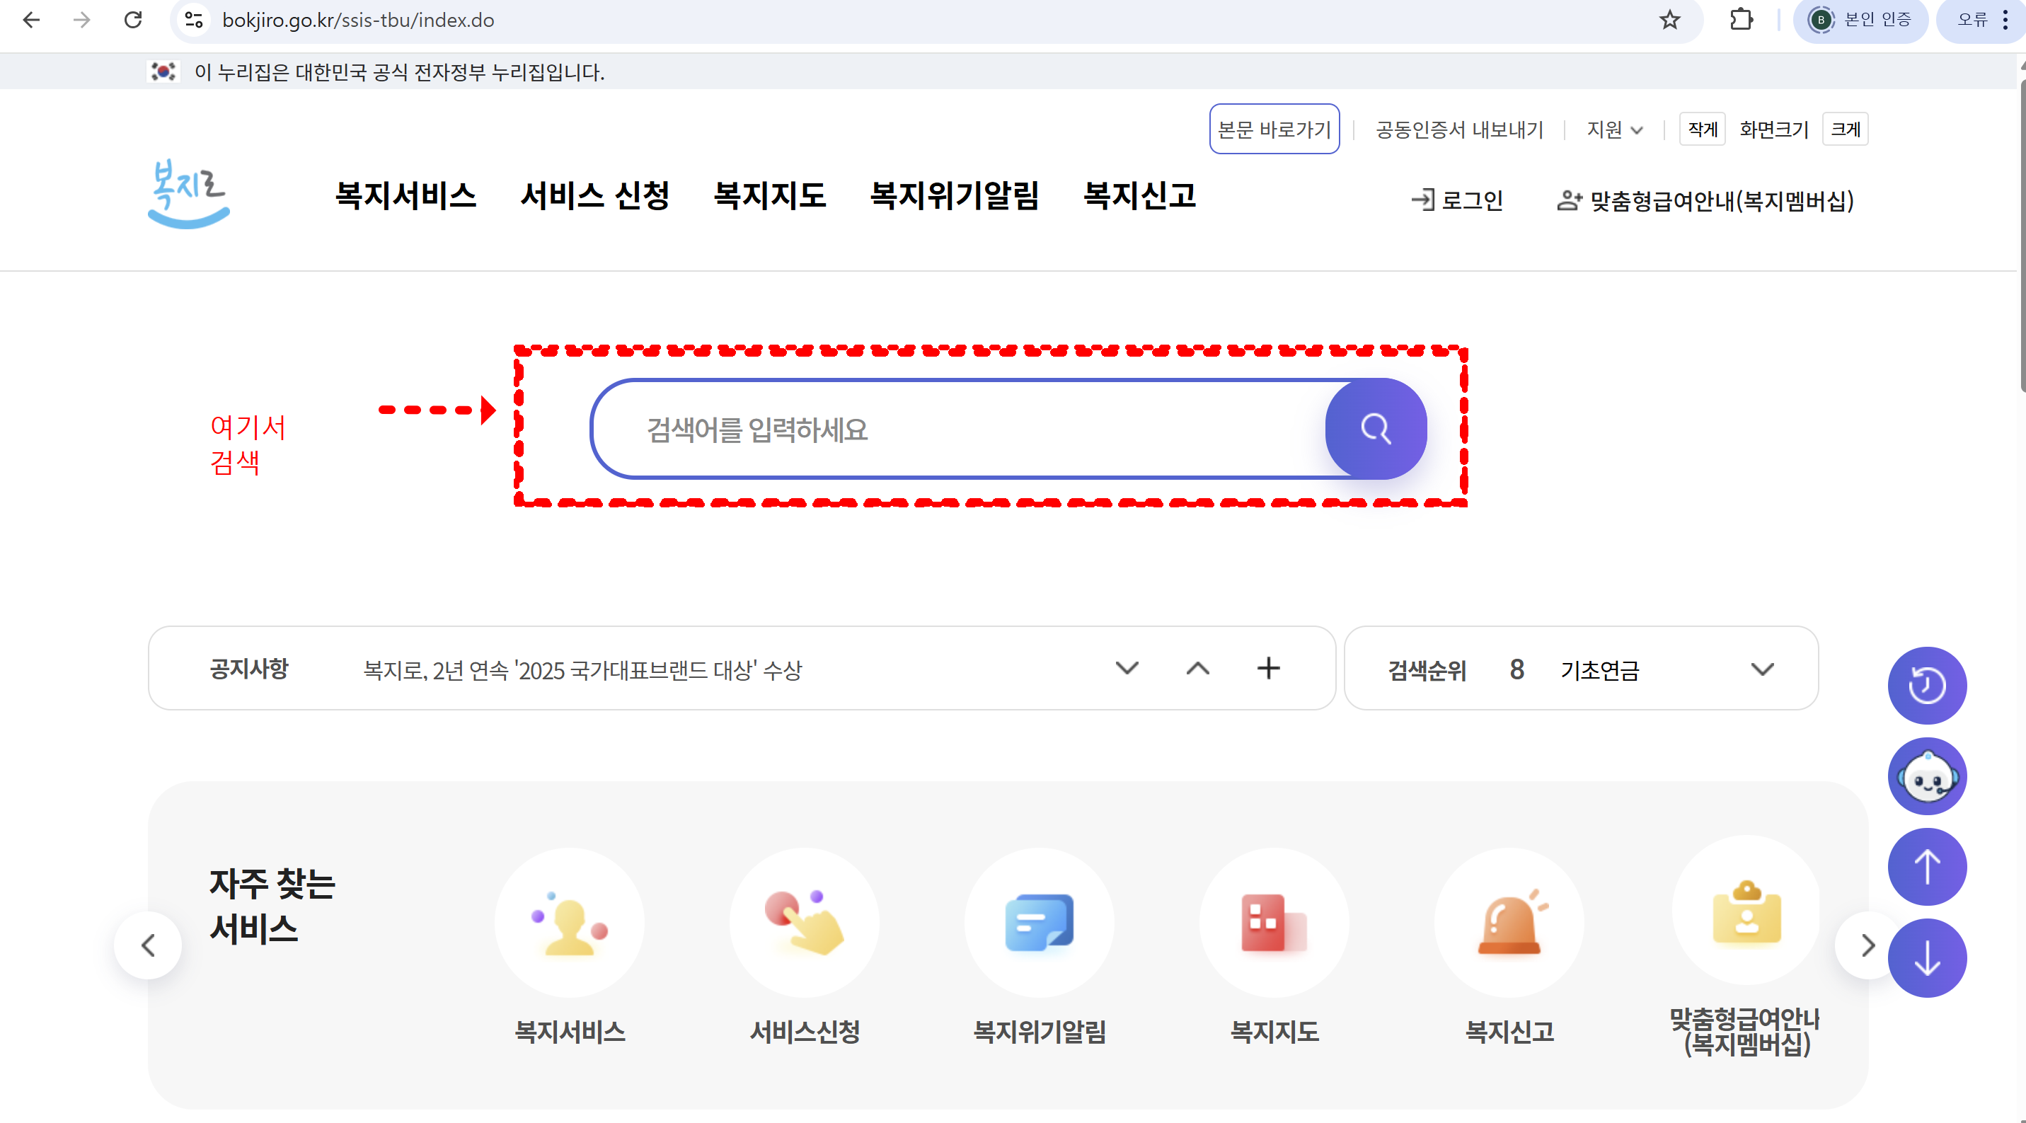This screenshot has width=2026, height=1123.
Task: Open the 복지위기알림 blue message icon
Action: click(x=1039, y=923)
